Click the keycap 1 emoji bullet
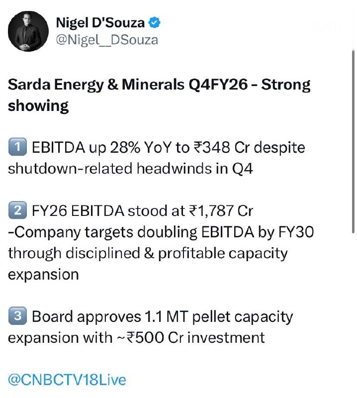 pos(17,147)
